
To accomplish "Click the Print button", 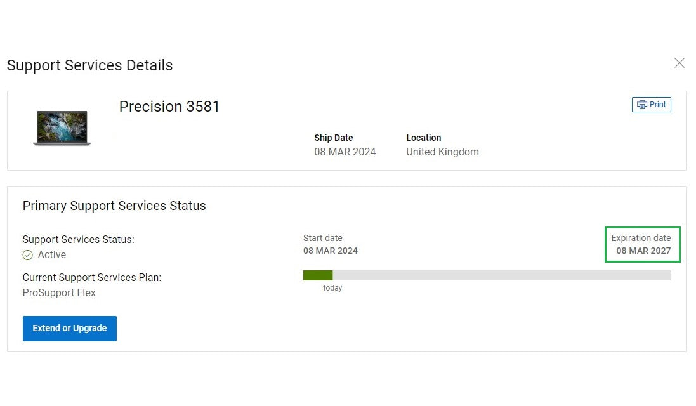I will click(x=652, y=105).
